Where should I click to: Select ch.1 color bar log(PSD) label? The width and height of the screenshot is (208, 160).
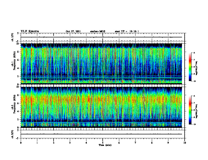click(x=197, y=68)
